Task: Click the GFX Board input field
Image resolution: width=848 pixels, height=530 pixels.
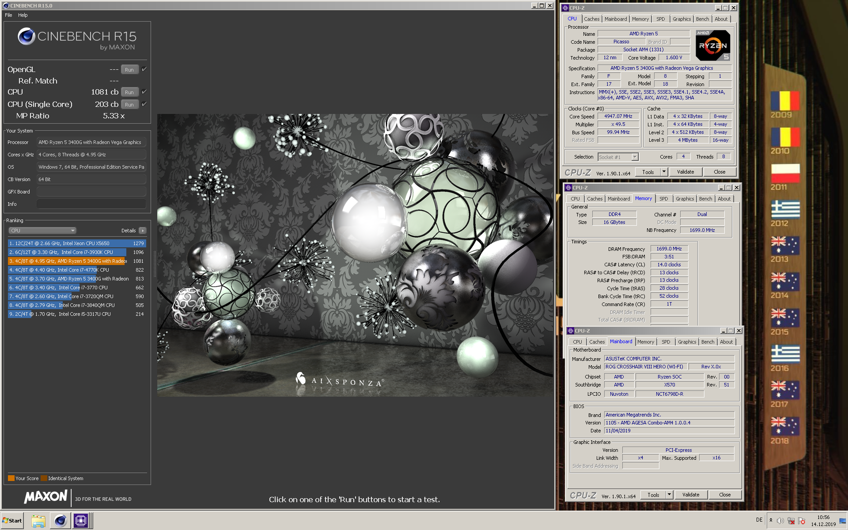Action: point(91,192)
